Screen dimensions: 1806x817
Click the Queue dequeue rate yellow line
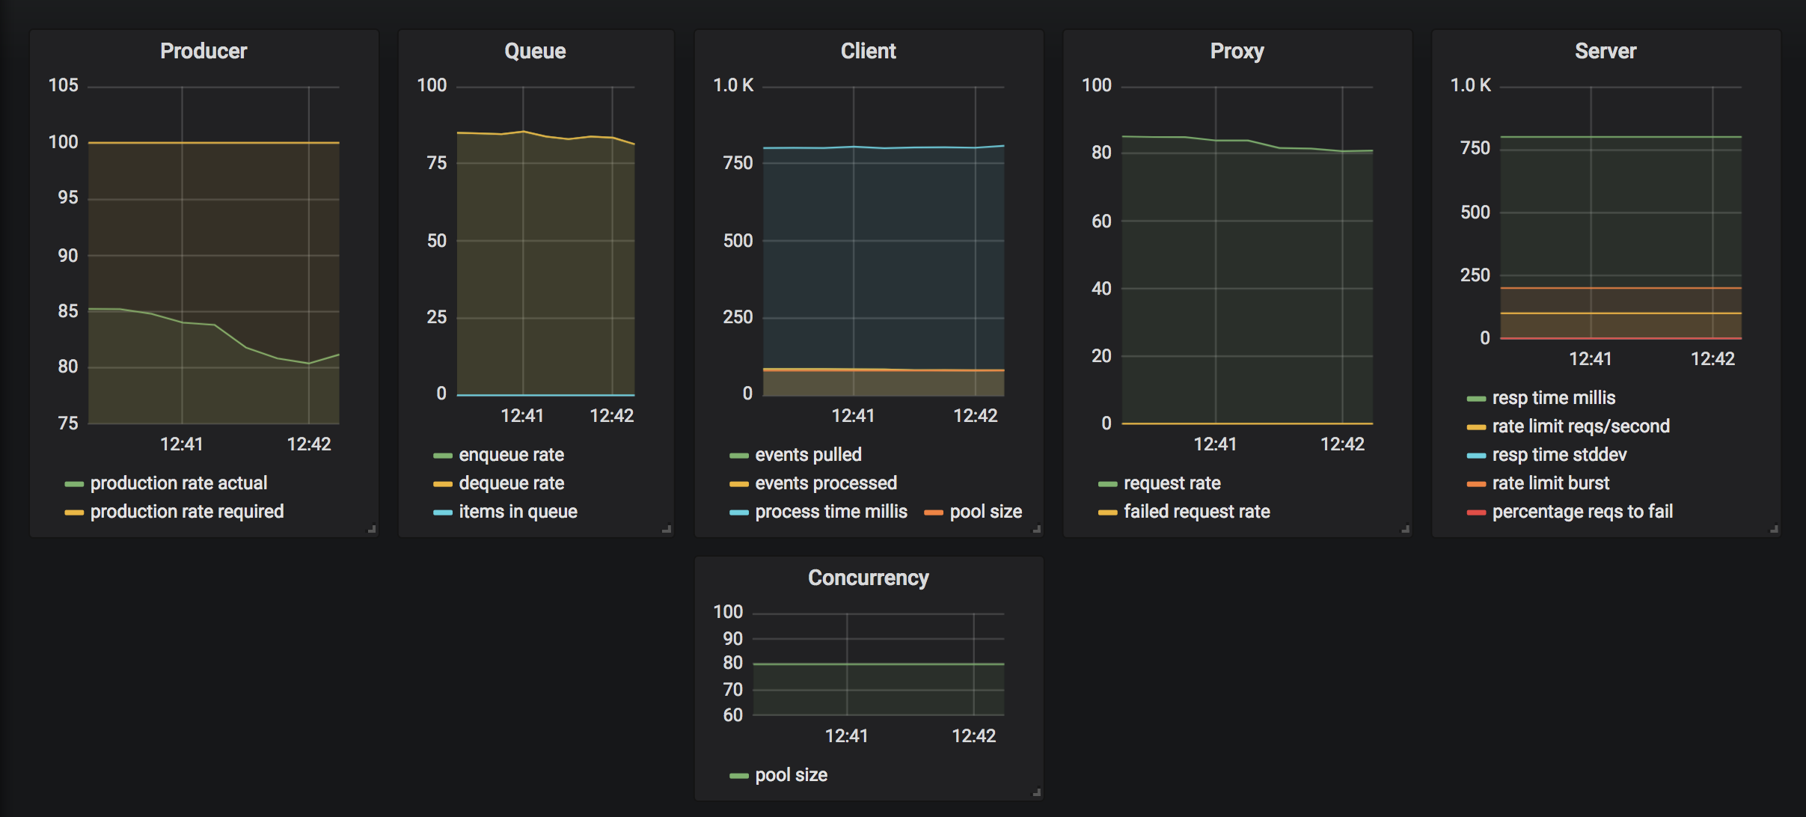(x=545, y=135)
